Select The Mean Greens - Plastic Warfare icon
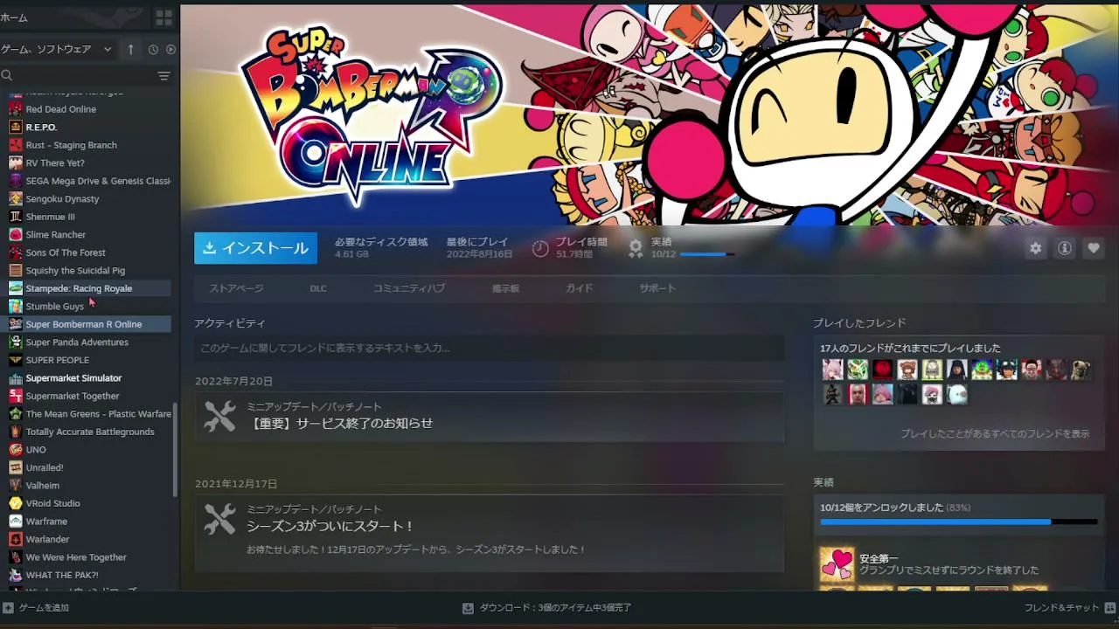Viewport: 1119px width, 629px height. click(15, 414)
